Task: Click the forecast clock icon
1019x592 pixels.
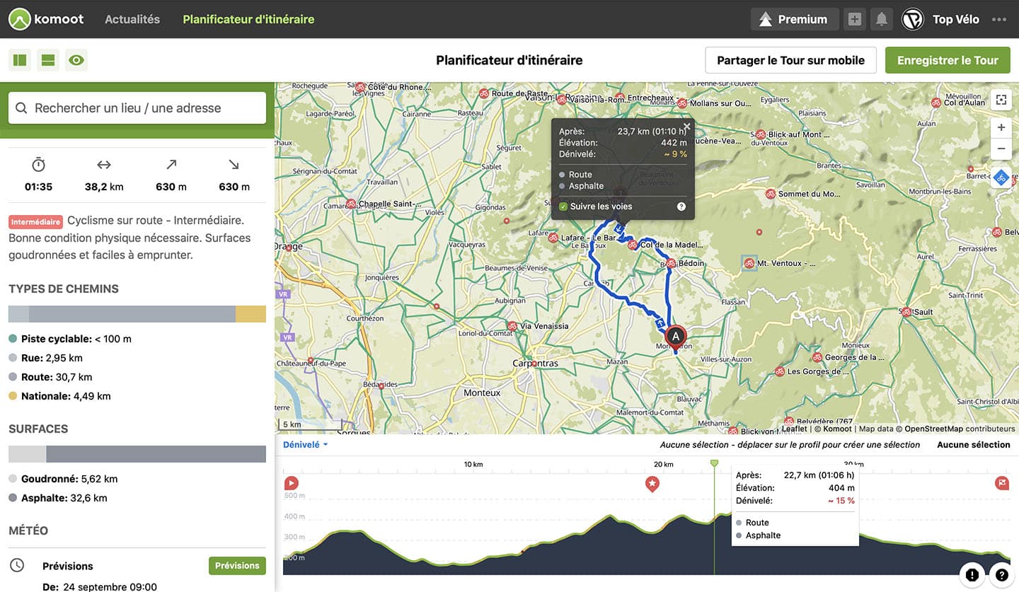Action: [x=17, y=566]
